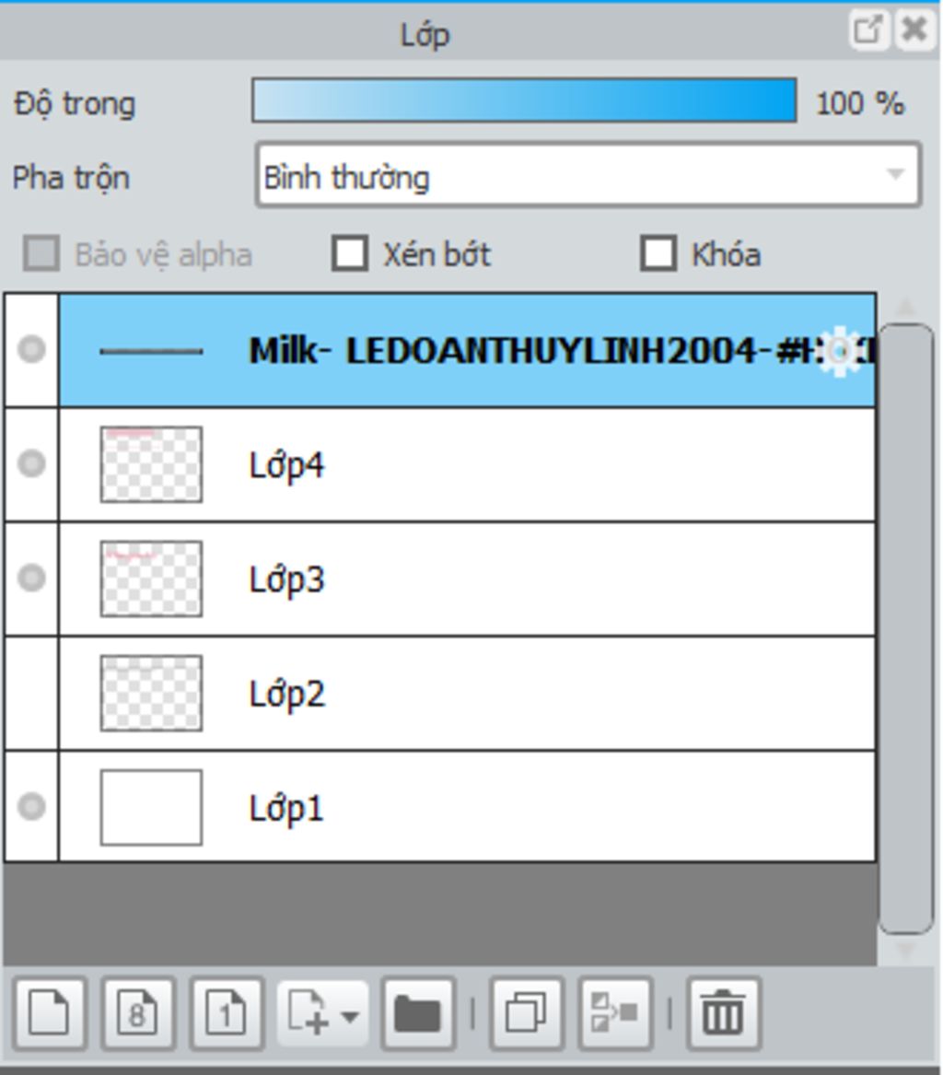Add a new 1-bit layer
This screenshot has width=943, height=1075.
point(226,1013)
